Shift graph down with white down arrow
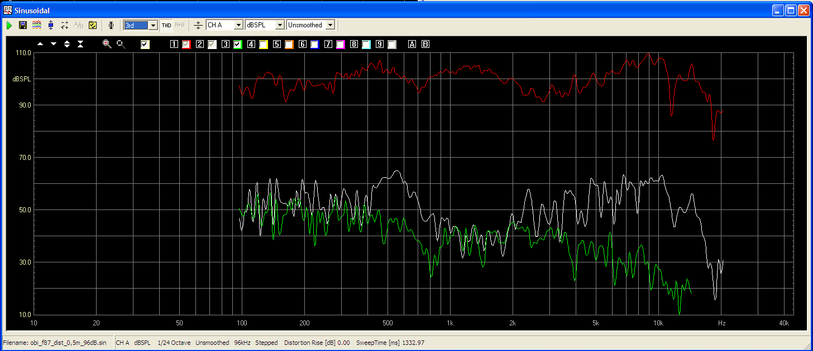 click(x=54, y=44)
